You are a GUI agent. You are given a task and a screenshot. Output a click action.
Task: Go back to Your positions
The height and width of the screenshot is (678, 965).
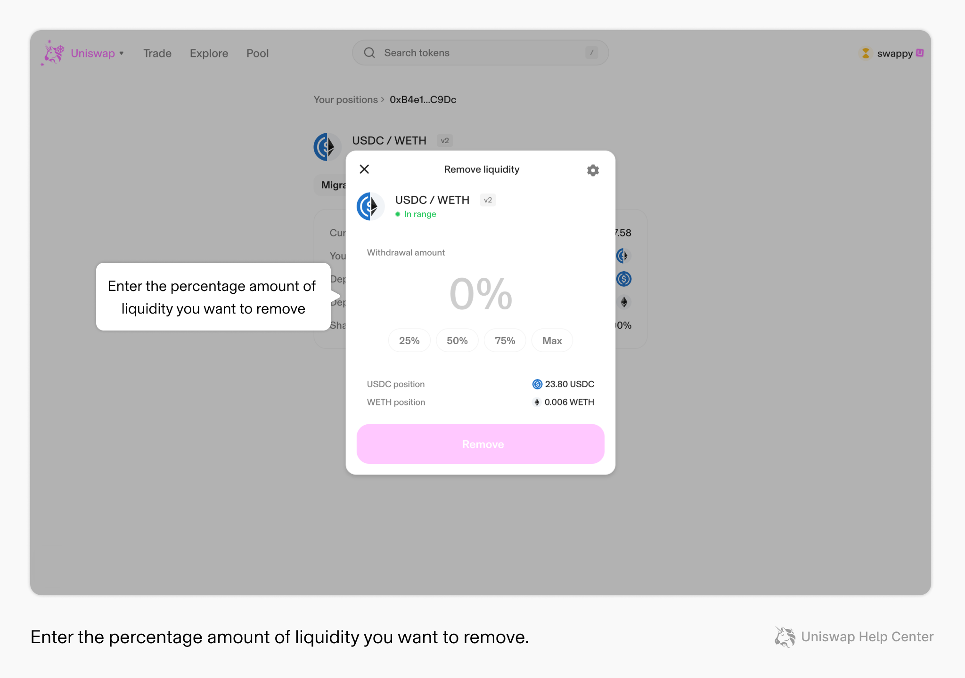tap(346, 100)
